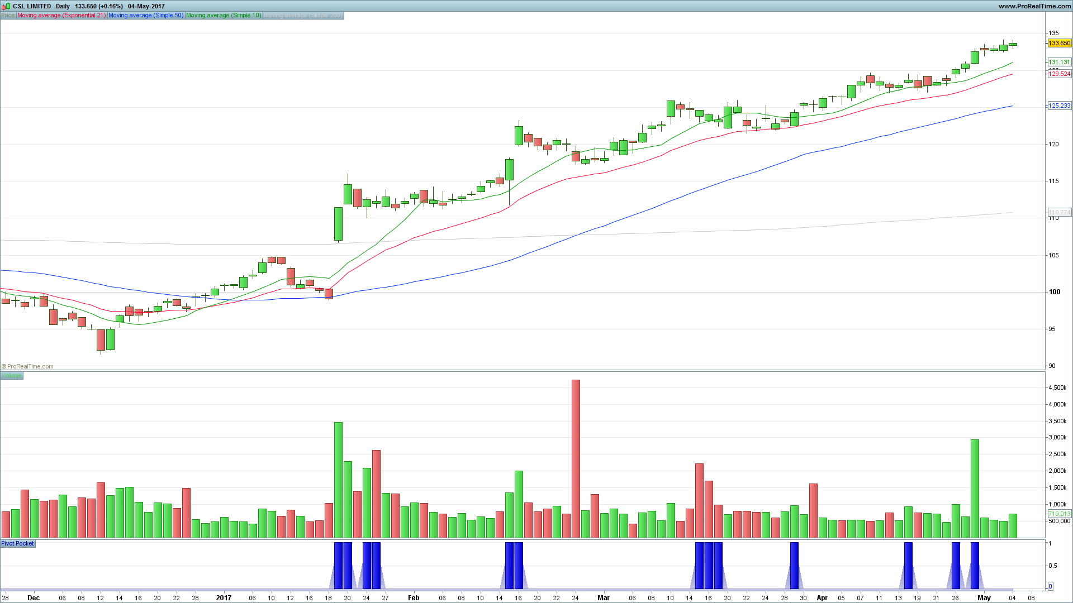Click the Feb month label on date axis

click(x=414, y=597)
